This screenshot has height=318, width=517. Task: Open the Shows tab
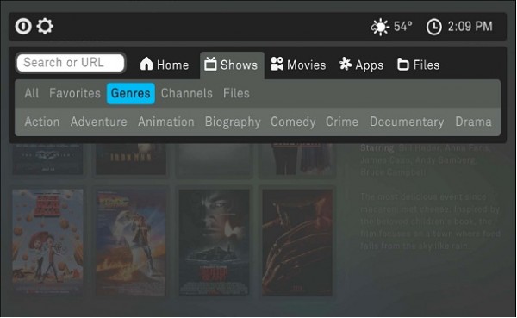point(232,65)
